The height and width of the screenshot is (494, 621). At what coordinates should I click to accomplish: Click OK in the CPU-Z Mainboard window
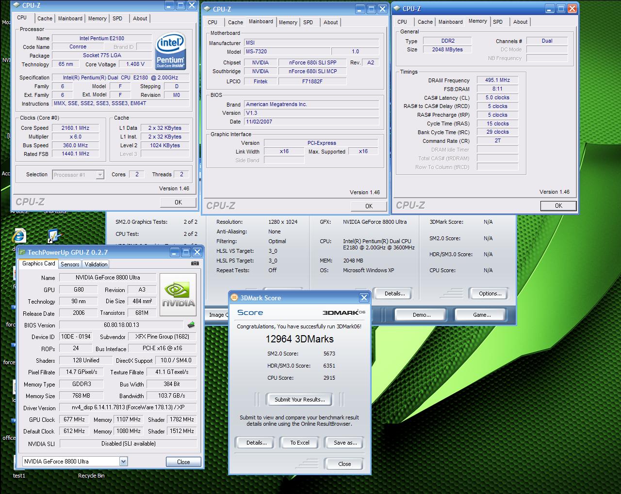(x=369, y=206)
